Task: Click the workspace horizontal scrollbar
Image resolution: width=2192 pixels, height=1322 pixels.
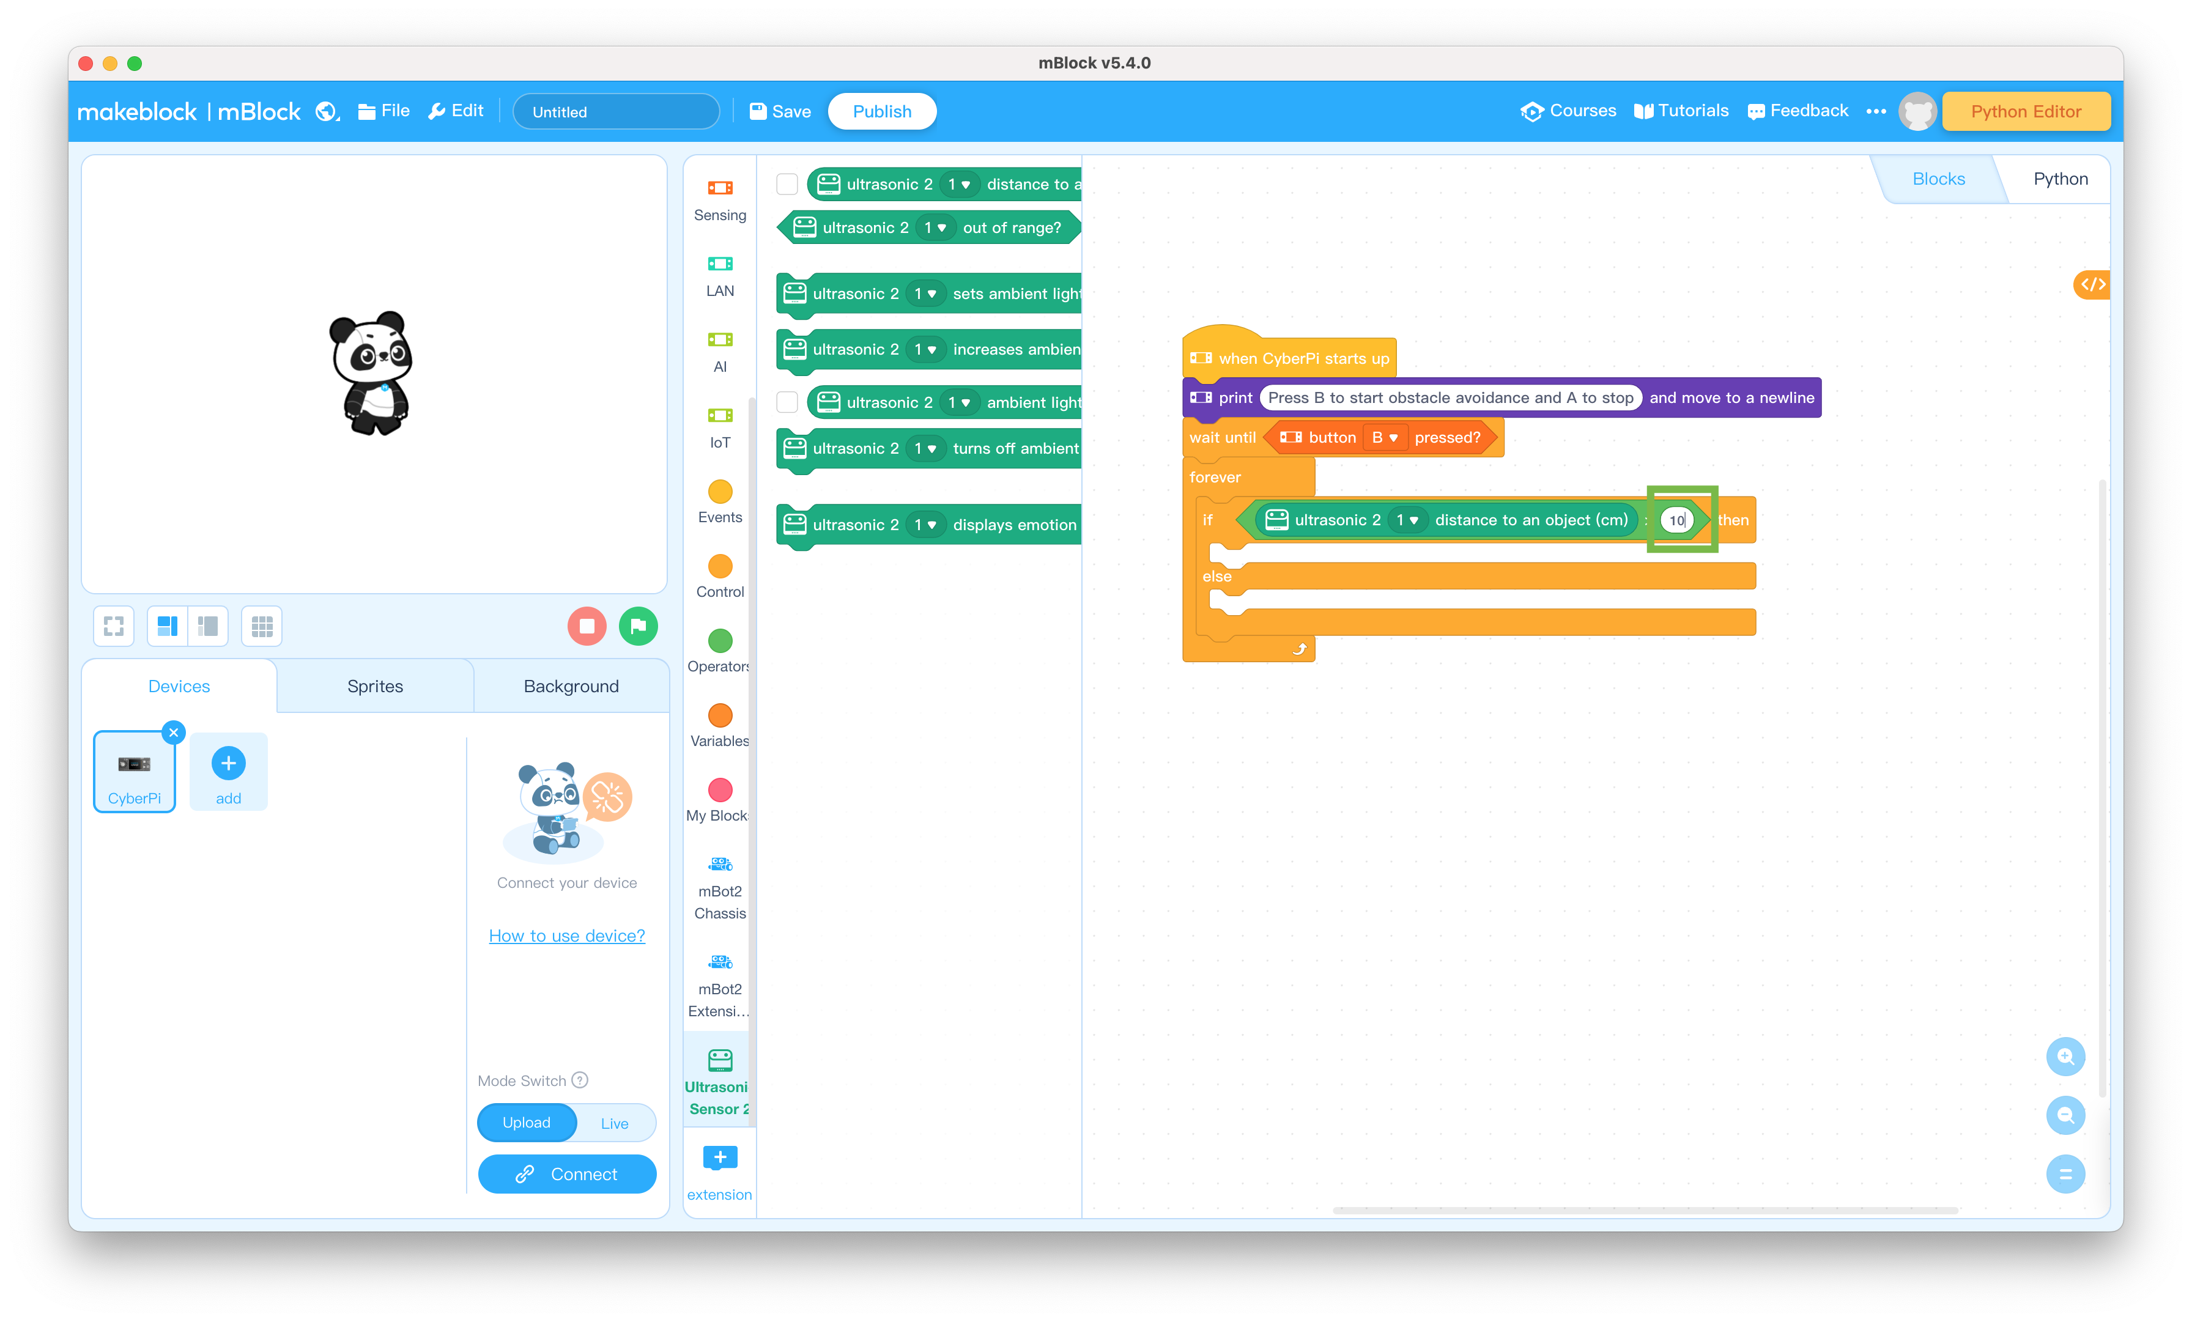Action: point(1644,1210)
